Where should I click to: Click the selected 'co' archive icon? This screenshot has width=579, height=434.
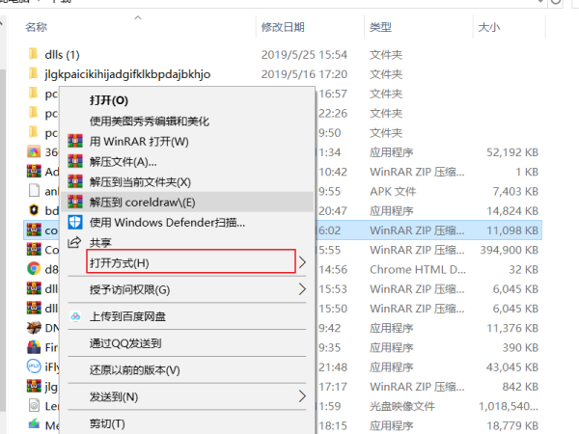[x=34, y=230]
